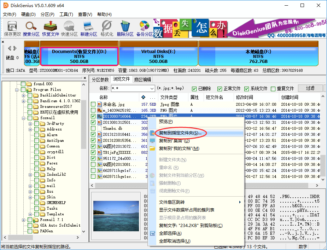
Task: Click the 保存更改 save changes toolbar icon
Action: pos(12,29)
